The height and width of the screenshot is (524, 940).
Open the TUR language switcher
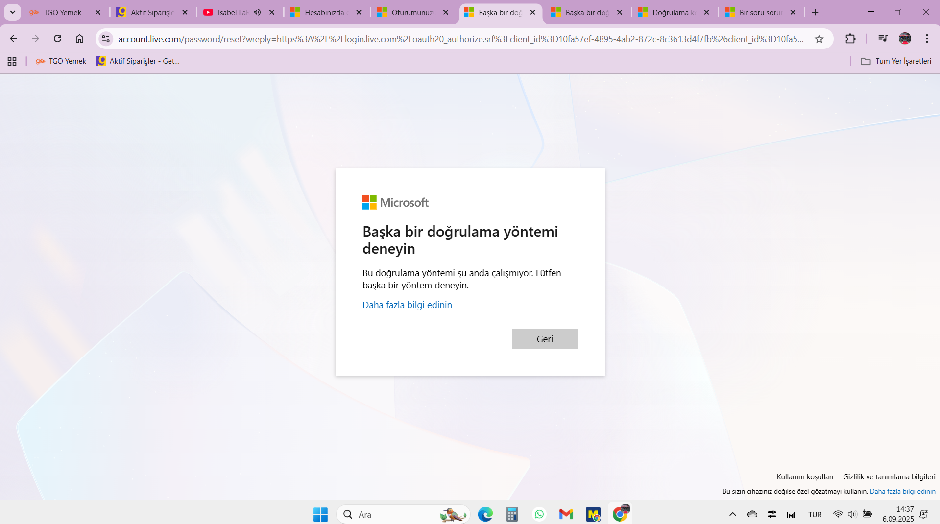coord(815,514)
